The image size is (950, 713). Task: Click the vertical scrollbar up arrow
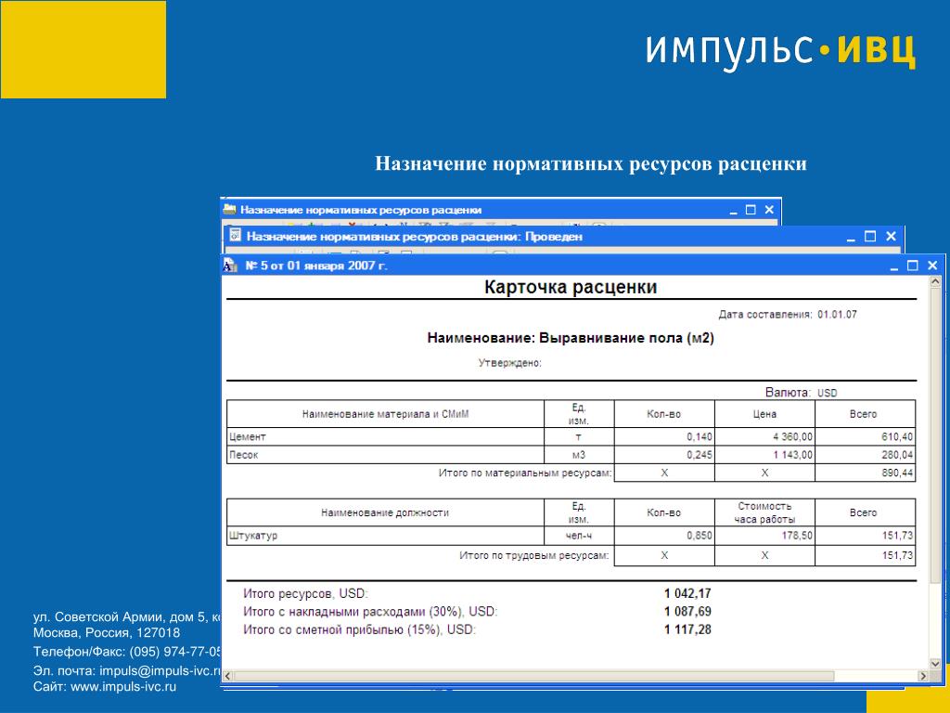coord(935,282)
